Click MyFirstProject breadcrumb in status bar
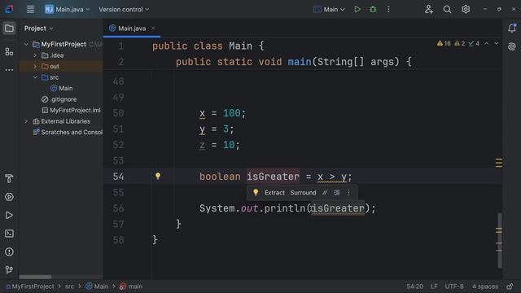The width and height of the screenshot is (521, 293). coord(30,286)
